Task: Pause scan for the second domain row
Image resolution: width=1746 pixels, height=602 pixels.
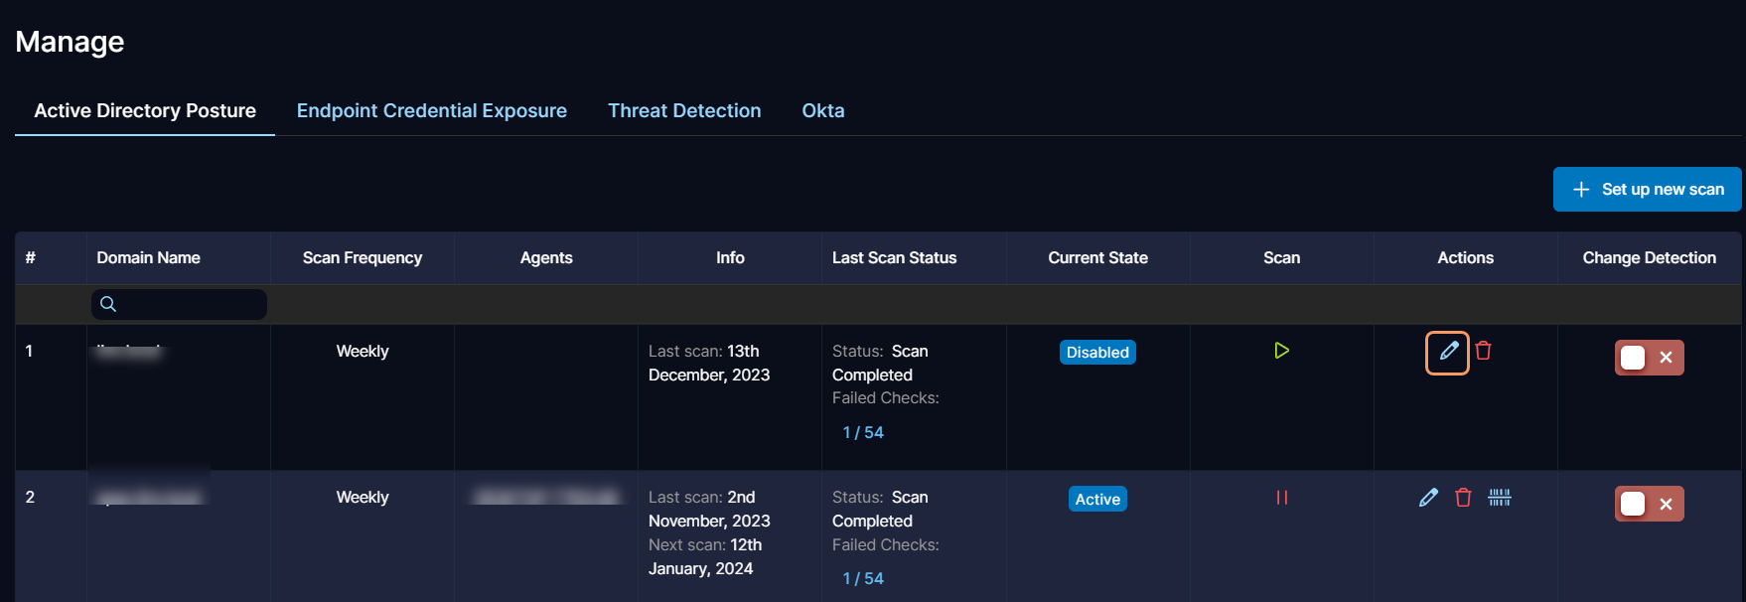Action: [x=1281, y=498]
